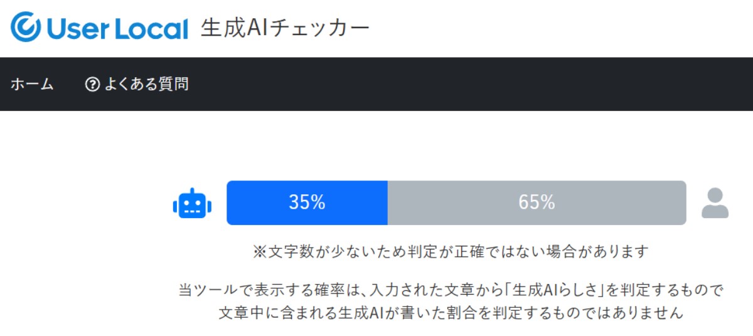The height and width of the screenshot is (336, 753).
Task: Click the gray human silhouette icon
Action: pos(715,203)
